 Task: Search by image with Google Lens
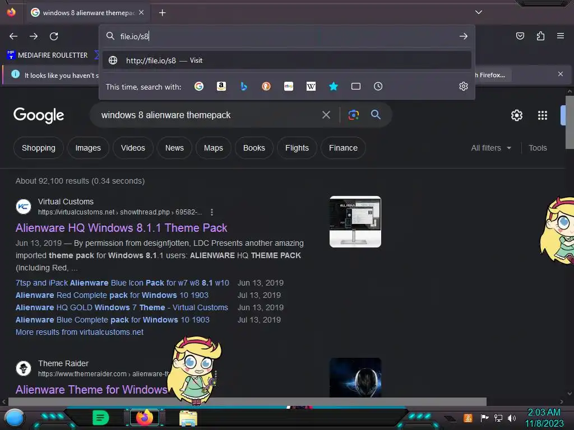click(x=353, y=115)
